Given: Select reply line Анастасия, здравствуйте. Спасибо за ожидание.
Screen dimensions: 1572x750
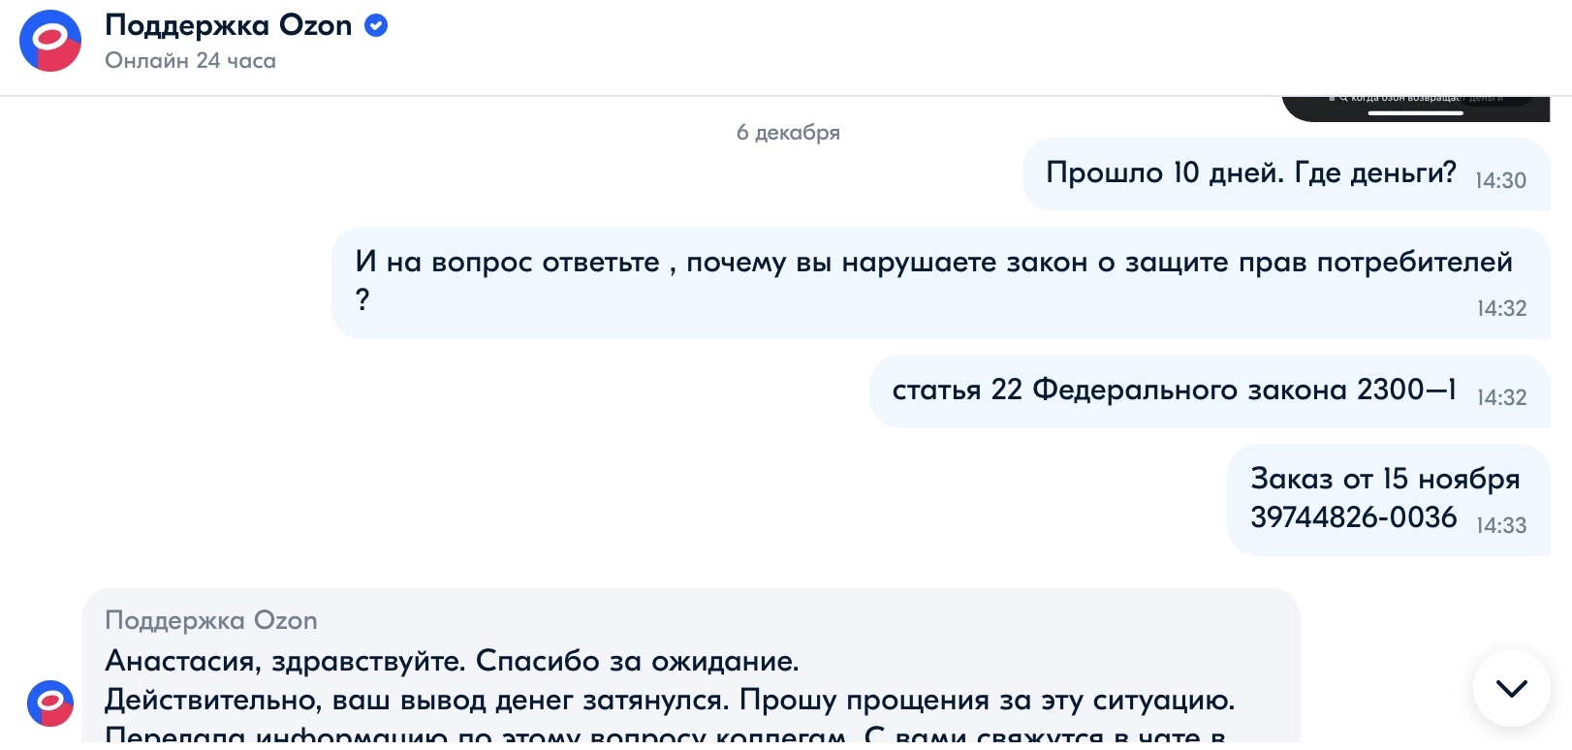Looking at the screenshot, I should click(x=452, y=661).
